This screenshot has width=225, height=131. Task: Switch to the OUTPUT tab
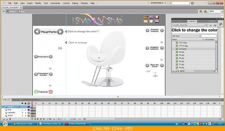tap(16, 100)
